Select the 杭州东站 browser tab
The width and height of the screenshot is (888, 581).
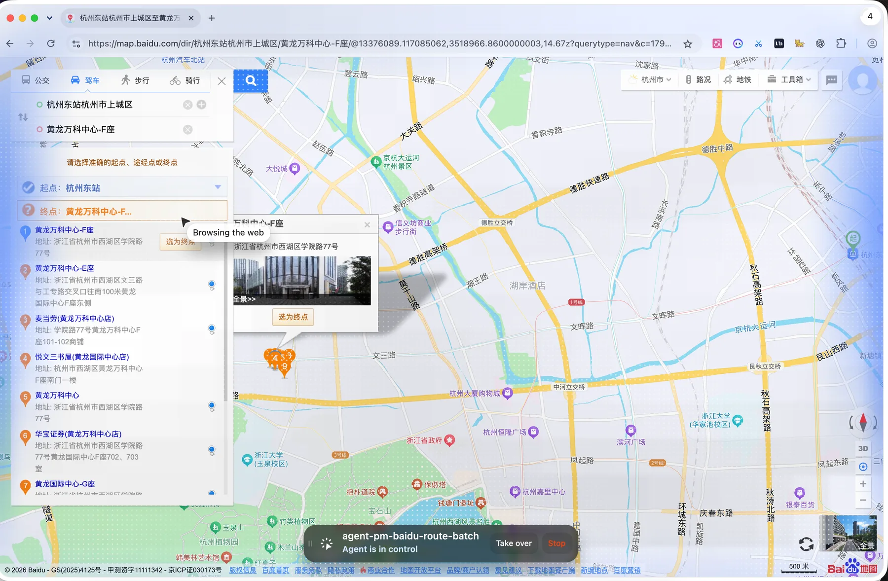point(129,18)
